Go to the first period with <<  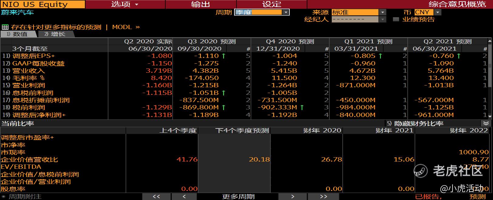(x=156, y=196)
